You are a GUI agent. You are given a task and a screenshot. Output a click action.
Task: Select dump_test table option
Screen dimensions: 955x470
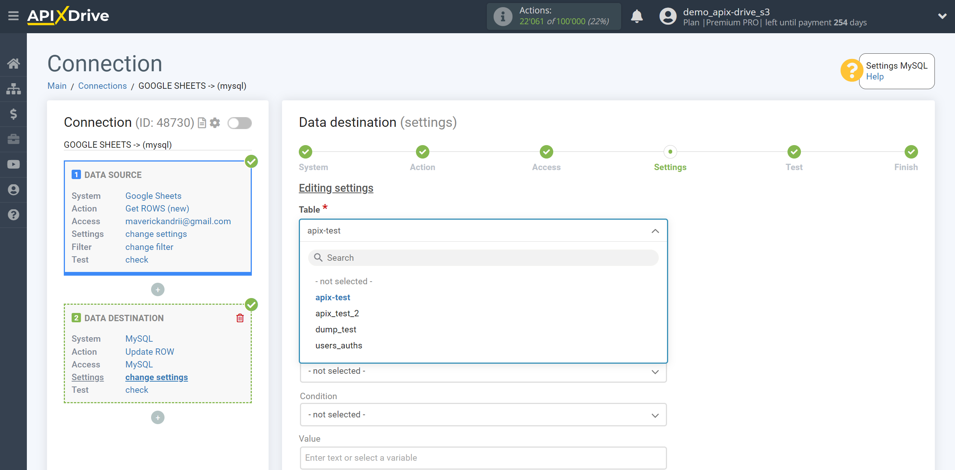[x=336, y=329]
